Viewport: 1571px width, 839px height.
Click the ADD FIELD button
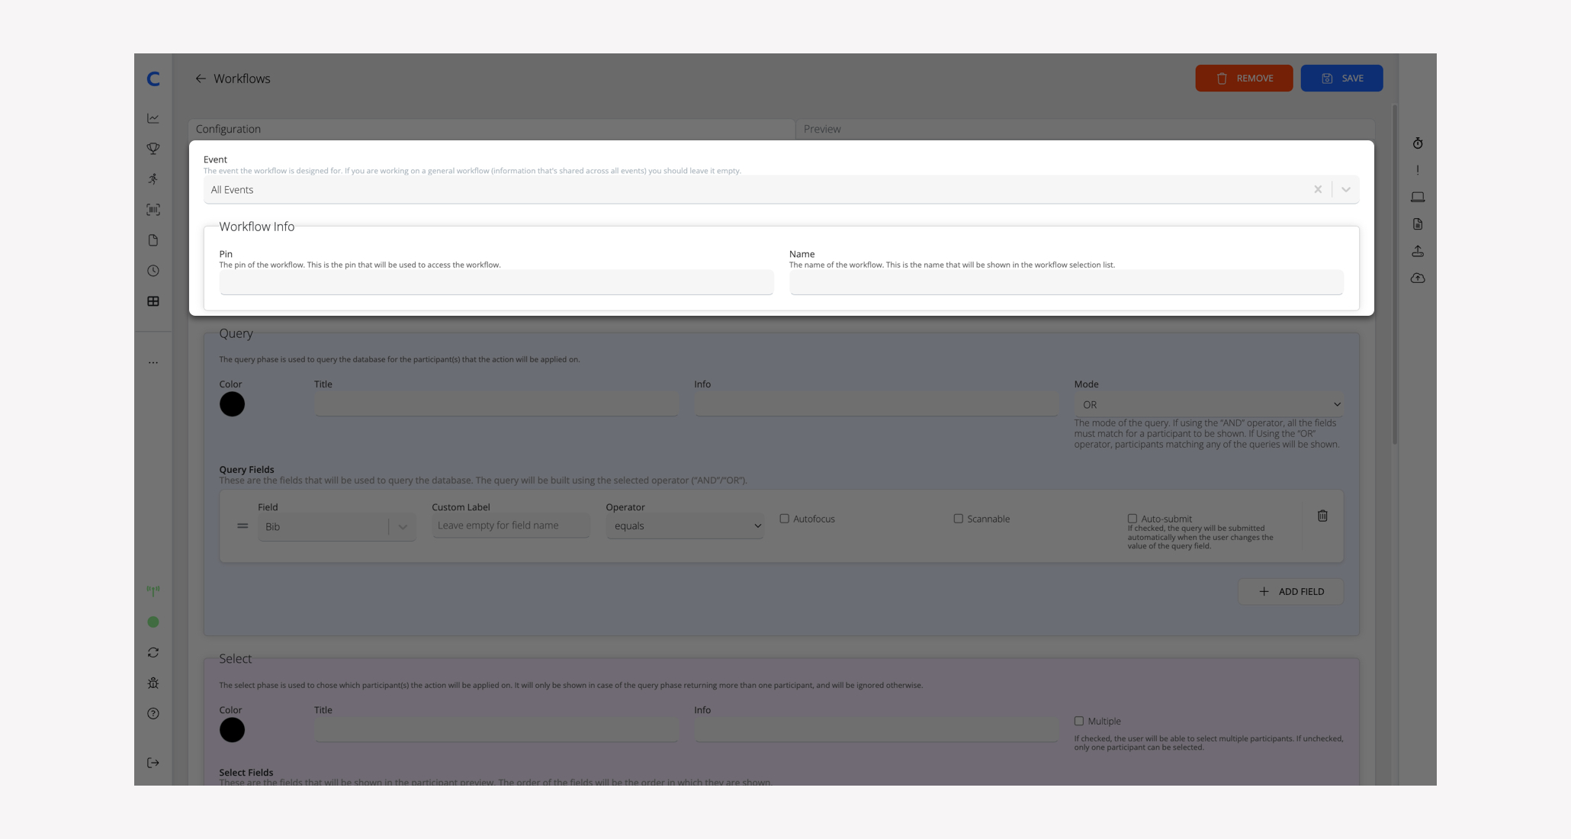point(1290,591)
